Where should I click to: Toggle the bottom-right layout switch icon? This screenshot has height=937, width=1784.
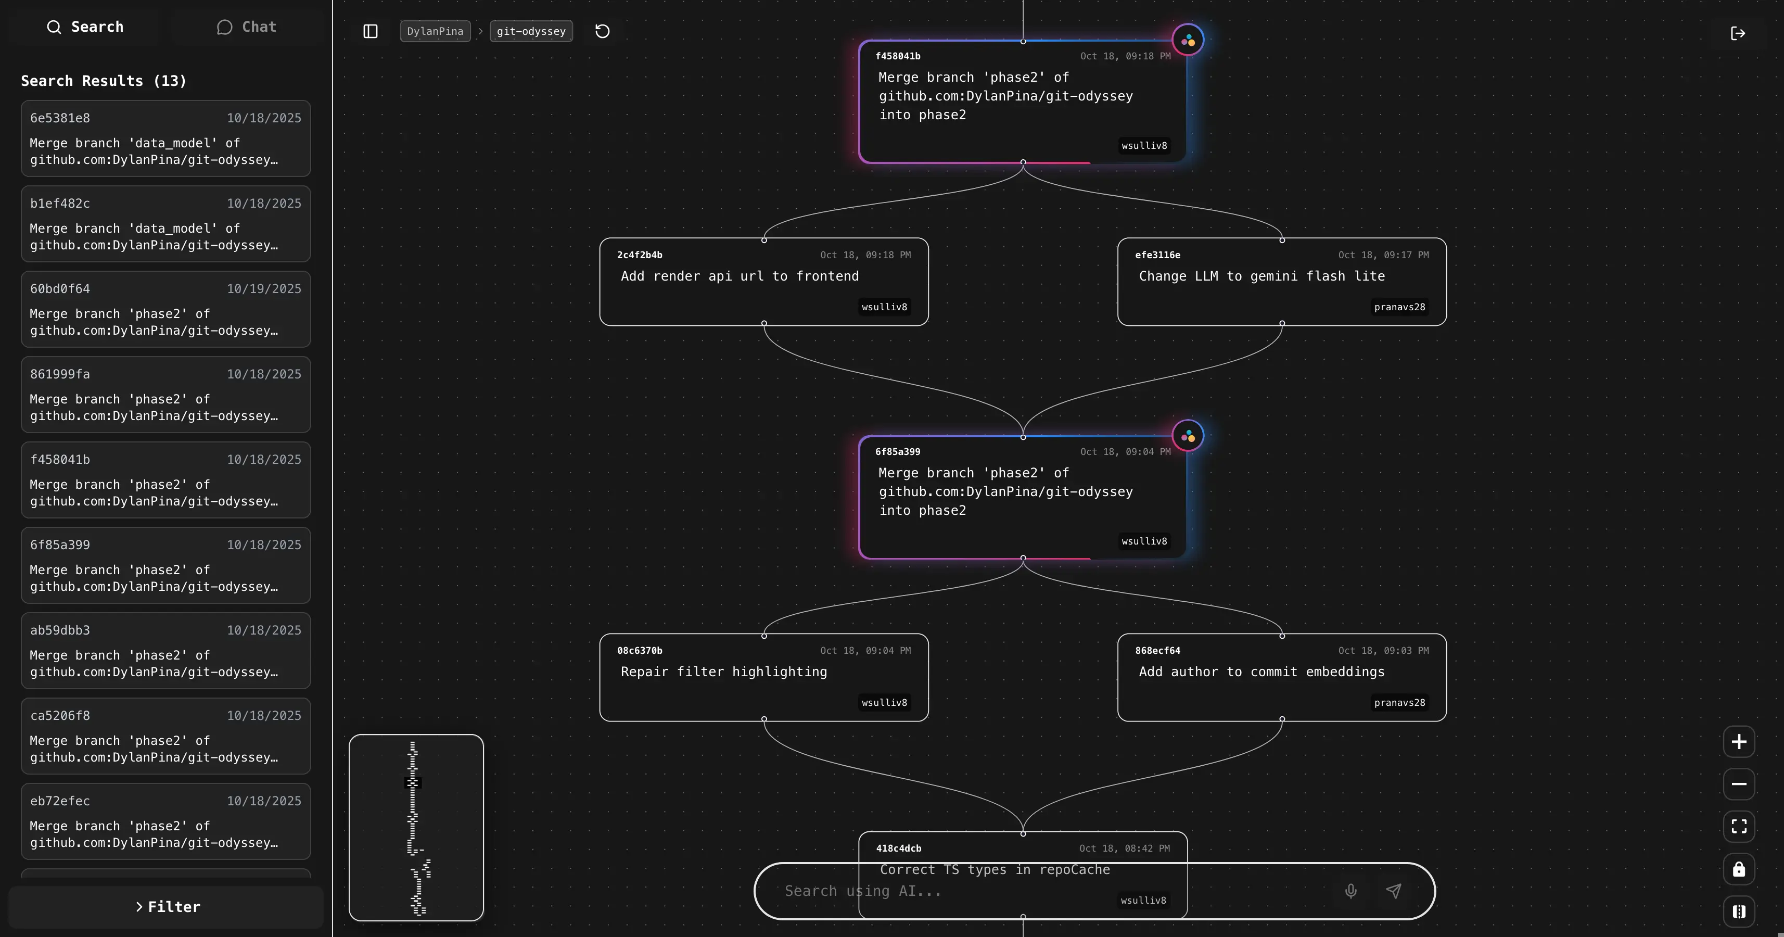1738,911
